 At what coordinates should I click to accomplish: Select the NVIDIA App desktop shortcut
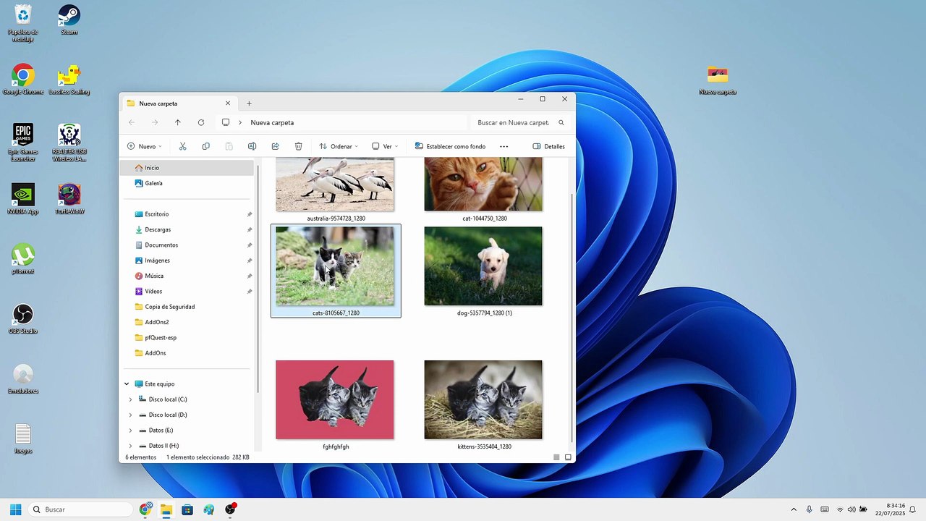(x=23, y=199)
